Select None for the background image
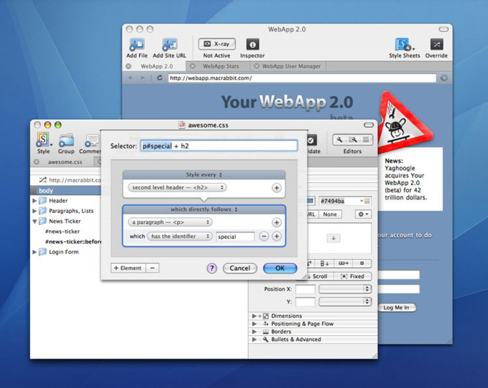488x388 pixels. pos(330,215)
